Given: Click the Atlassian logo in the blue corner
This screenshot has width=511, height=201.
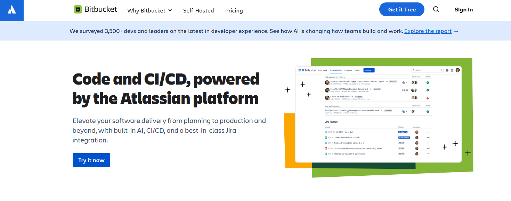Looking at the screenshot, I should 12,10.
